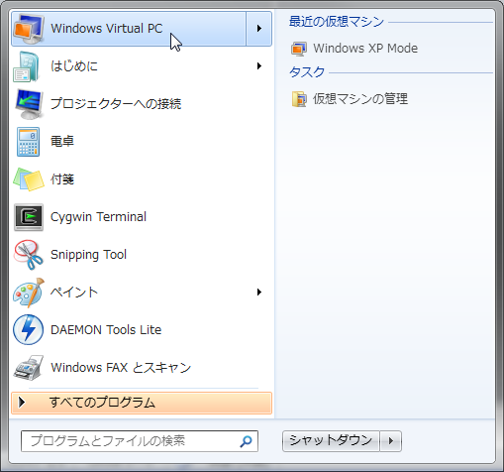Click the ペイント palette icon
504x472 pixels.
point(29,293)
